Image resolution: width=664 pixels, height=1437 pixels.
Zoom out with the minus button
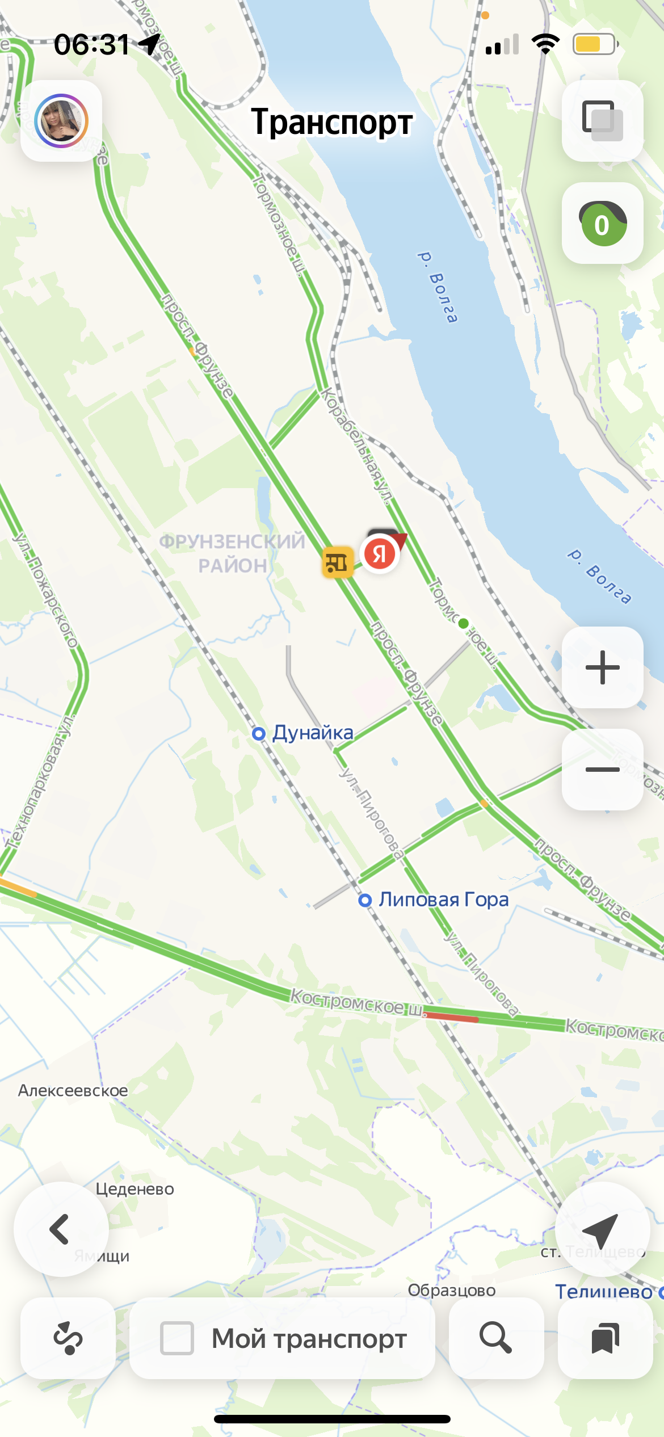pos(602,770)
